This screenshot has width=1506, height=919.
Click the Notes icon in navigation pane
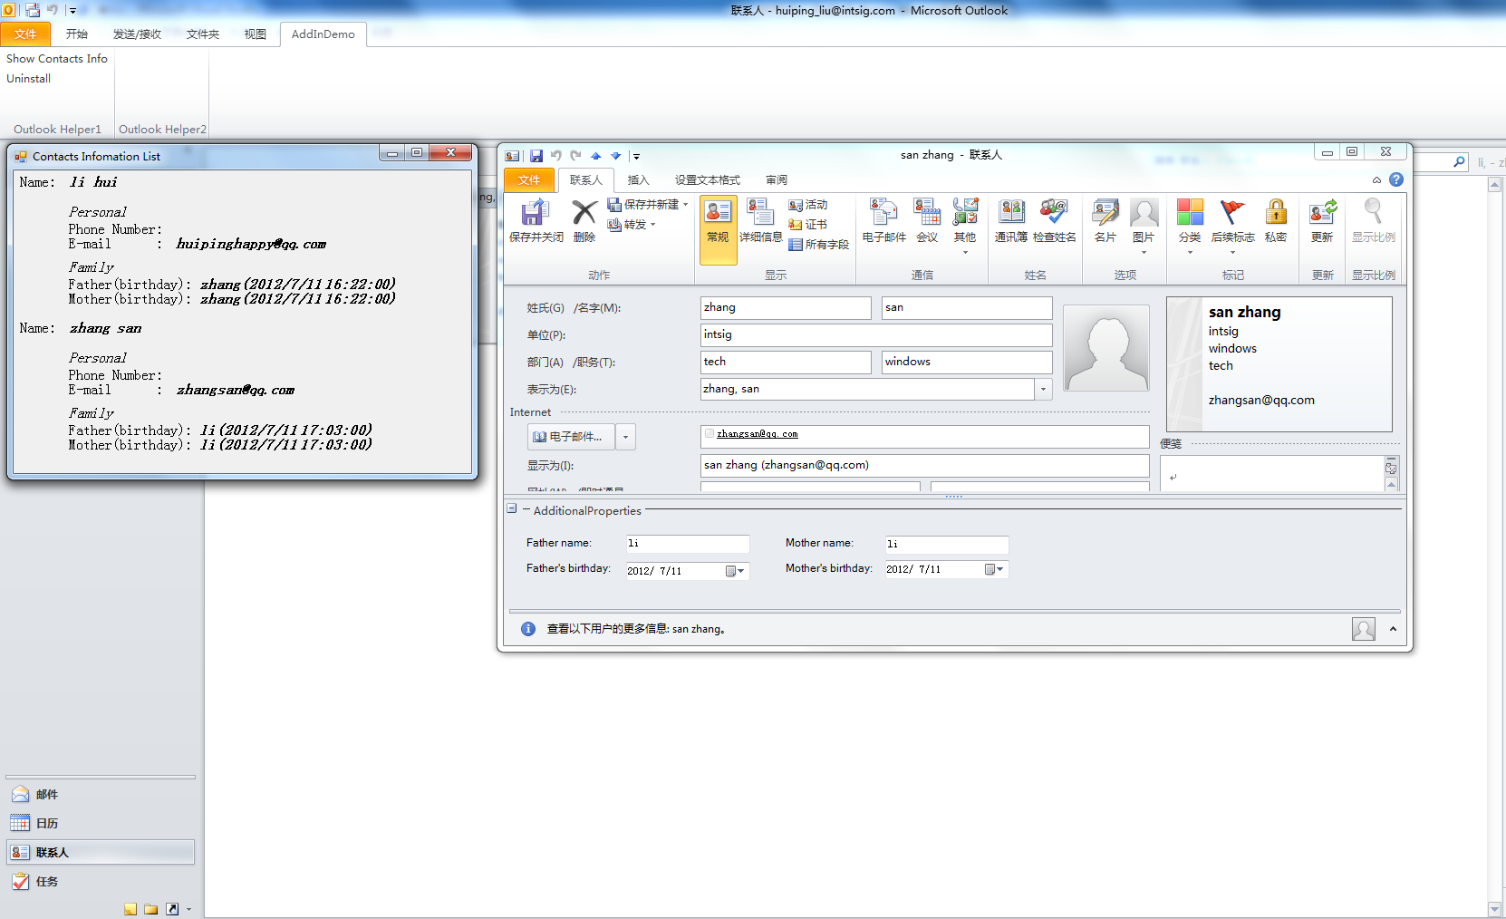click(131, 909)
